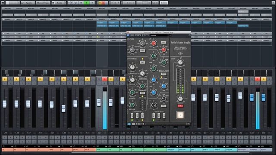This screenshot has height=155, width=276.
Task: Click the compressor Ratio knob in Dynamics section
Action: point(132,67)
